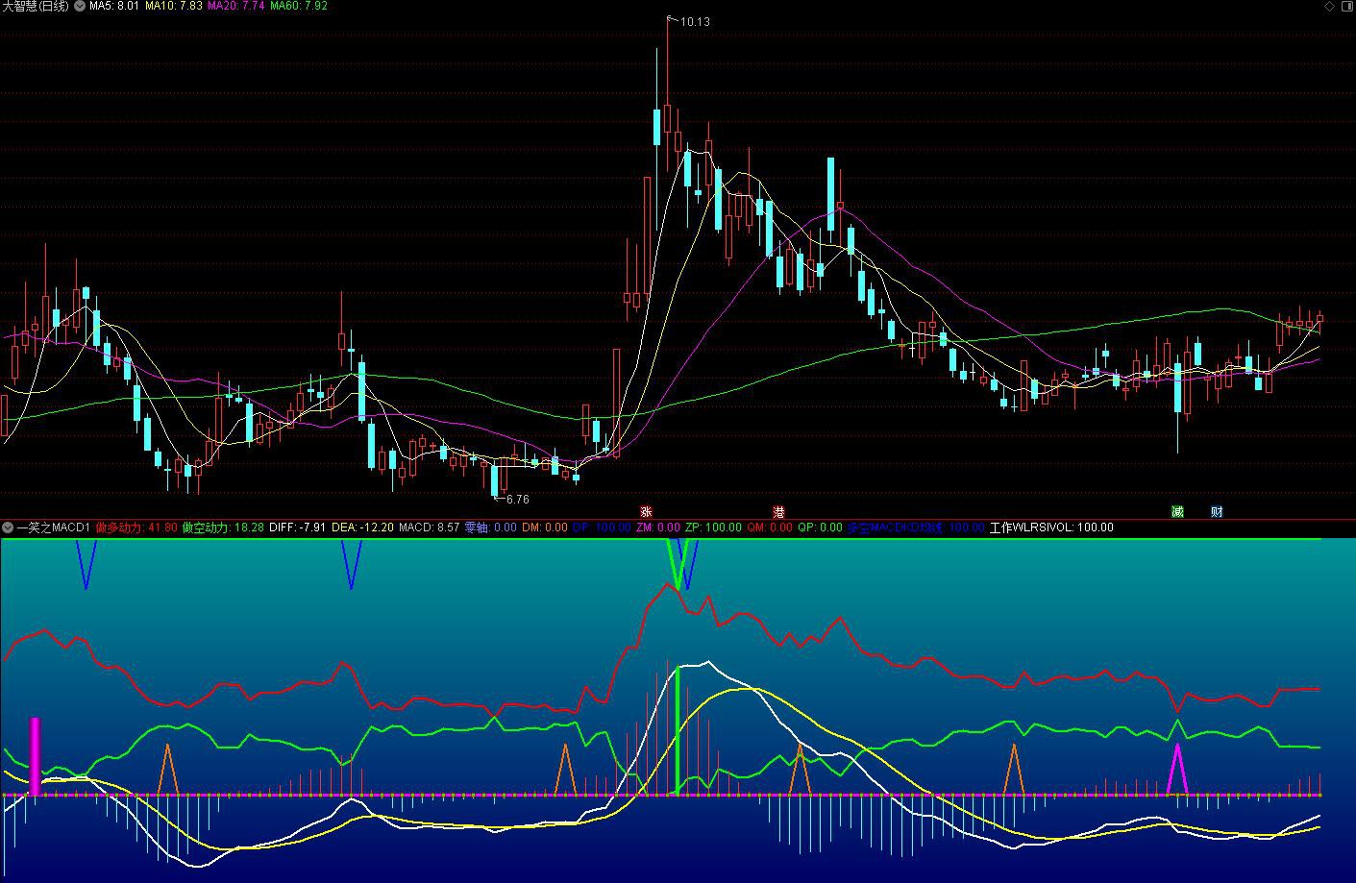
Task: Select the MA10: 7.83 label
Action: click(x=174, y=6)
